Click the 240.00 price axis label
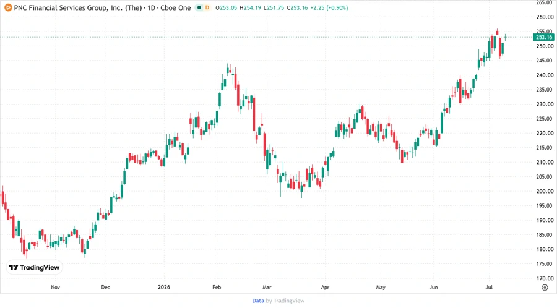 [545, 75]
